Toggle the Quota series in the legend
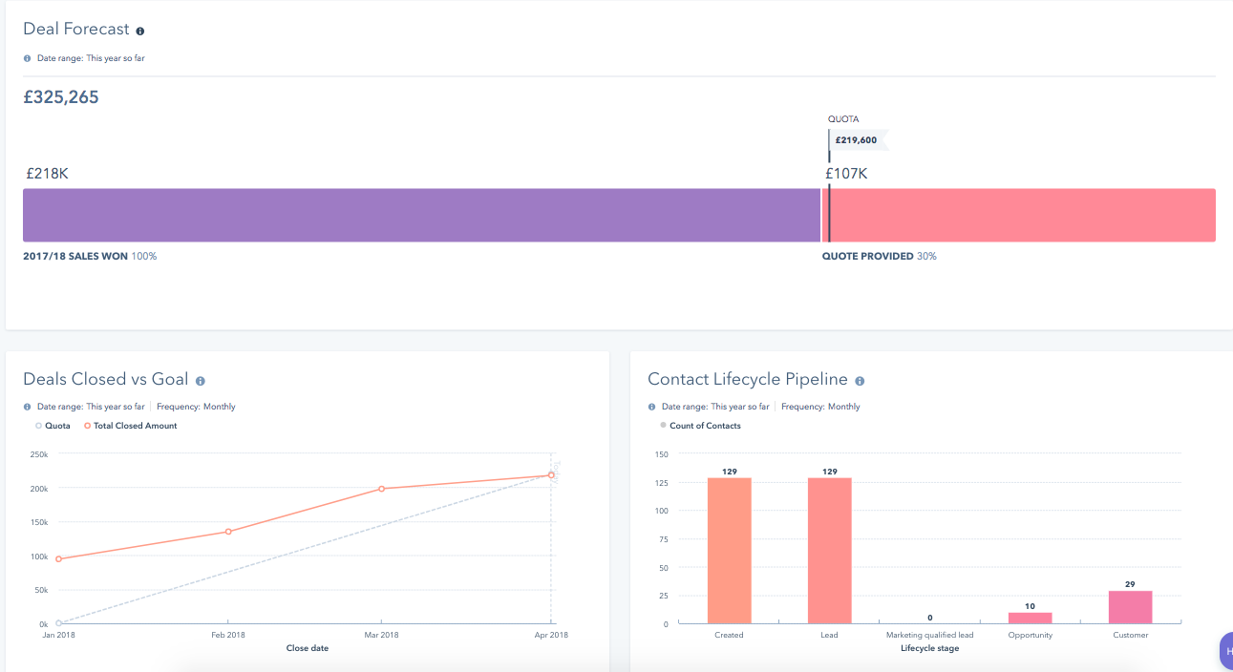This screenshot has height=672, width=1233. coord(53,426)
